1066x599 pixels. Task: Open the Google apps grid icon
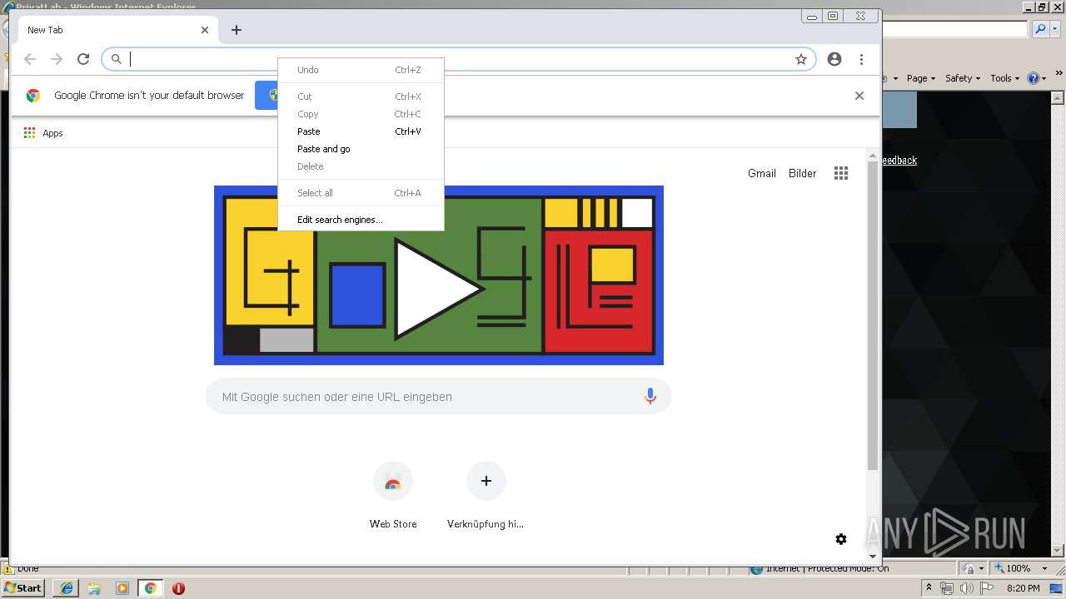tap(841, 173)
